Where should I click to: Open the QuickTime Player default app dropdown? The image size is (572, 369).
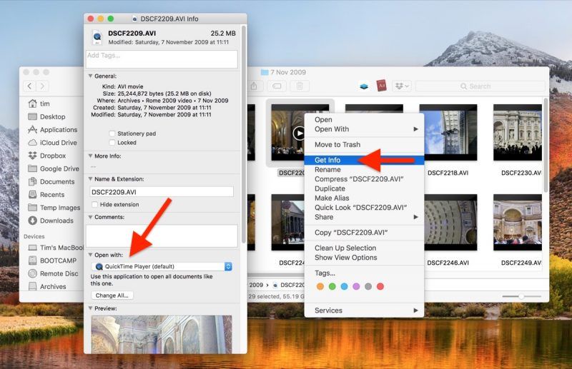pos(162,266)
